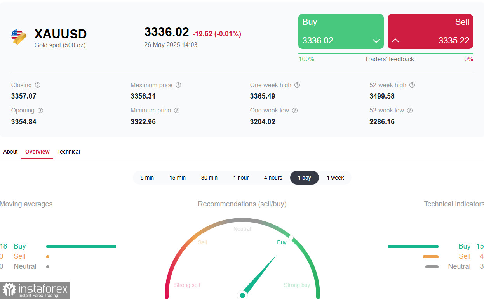Click the Moving averages heading
The width and height of the screenshot is (484, 299).
tap(26, 204)
